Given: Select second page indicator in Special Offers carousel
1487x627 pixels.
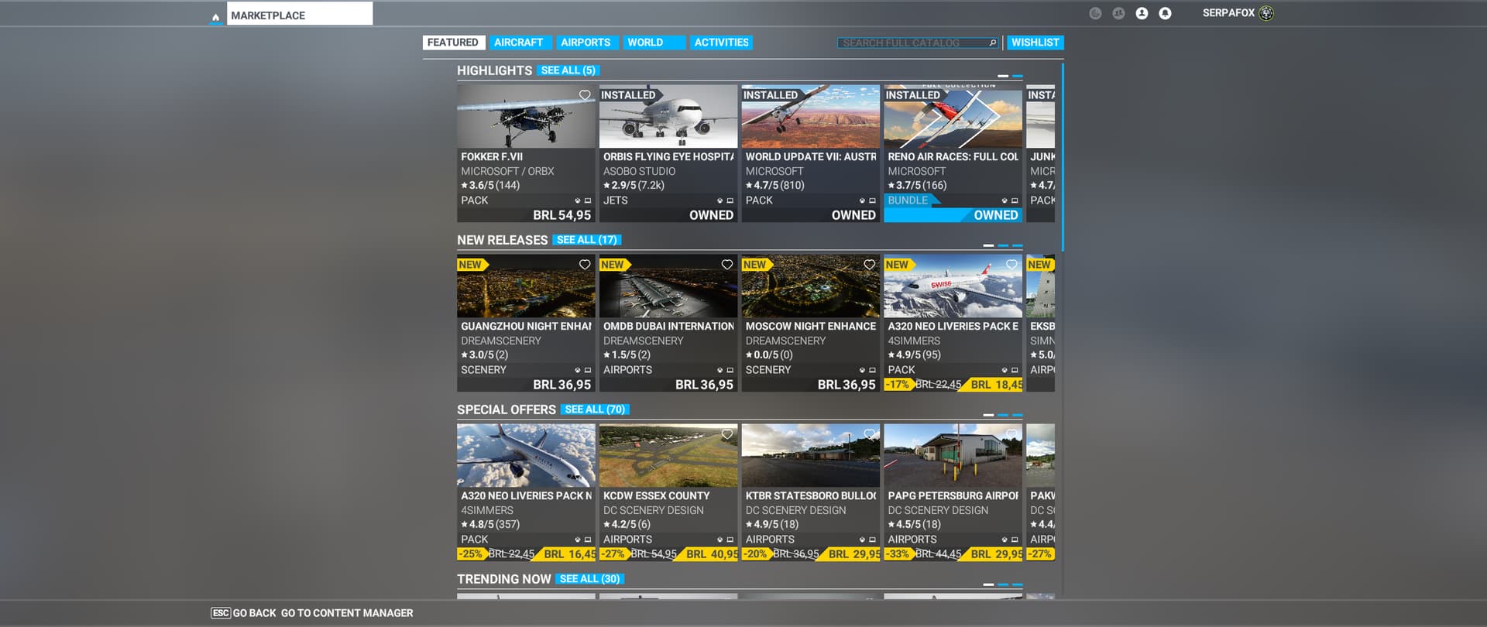Looking at the screenshot, I should click(x=1003, y=415).
